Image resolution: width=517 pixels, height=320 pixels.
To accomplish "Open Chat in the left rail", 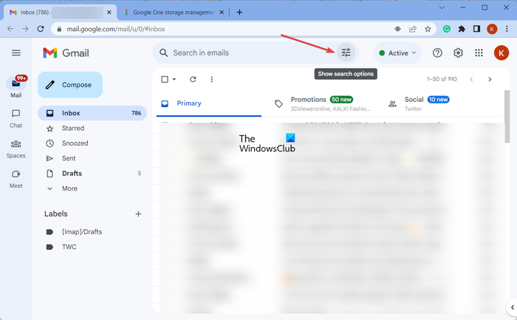I will (16, 119).
